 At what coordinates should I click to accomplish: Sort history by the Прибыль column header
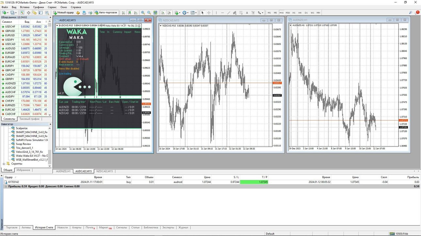(413, 177)
